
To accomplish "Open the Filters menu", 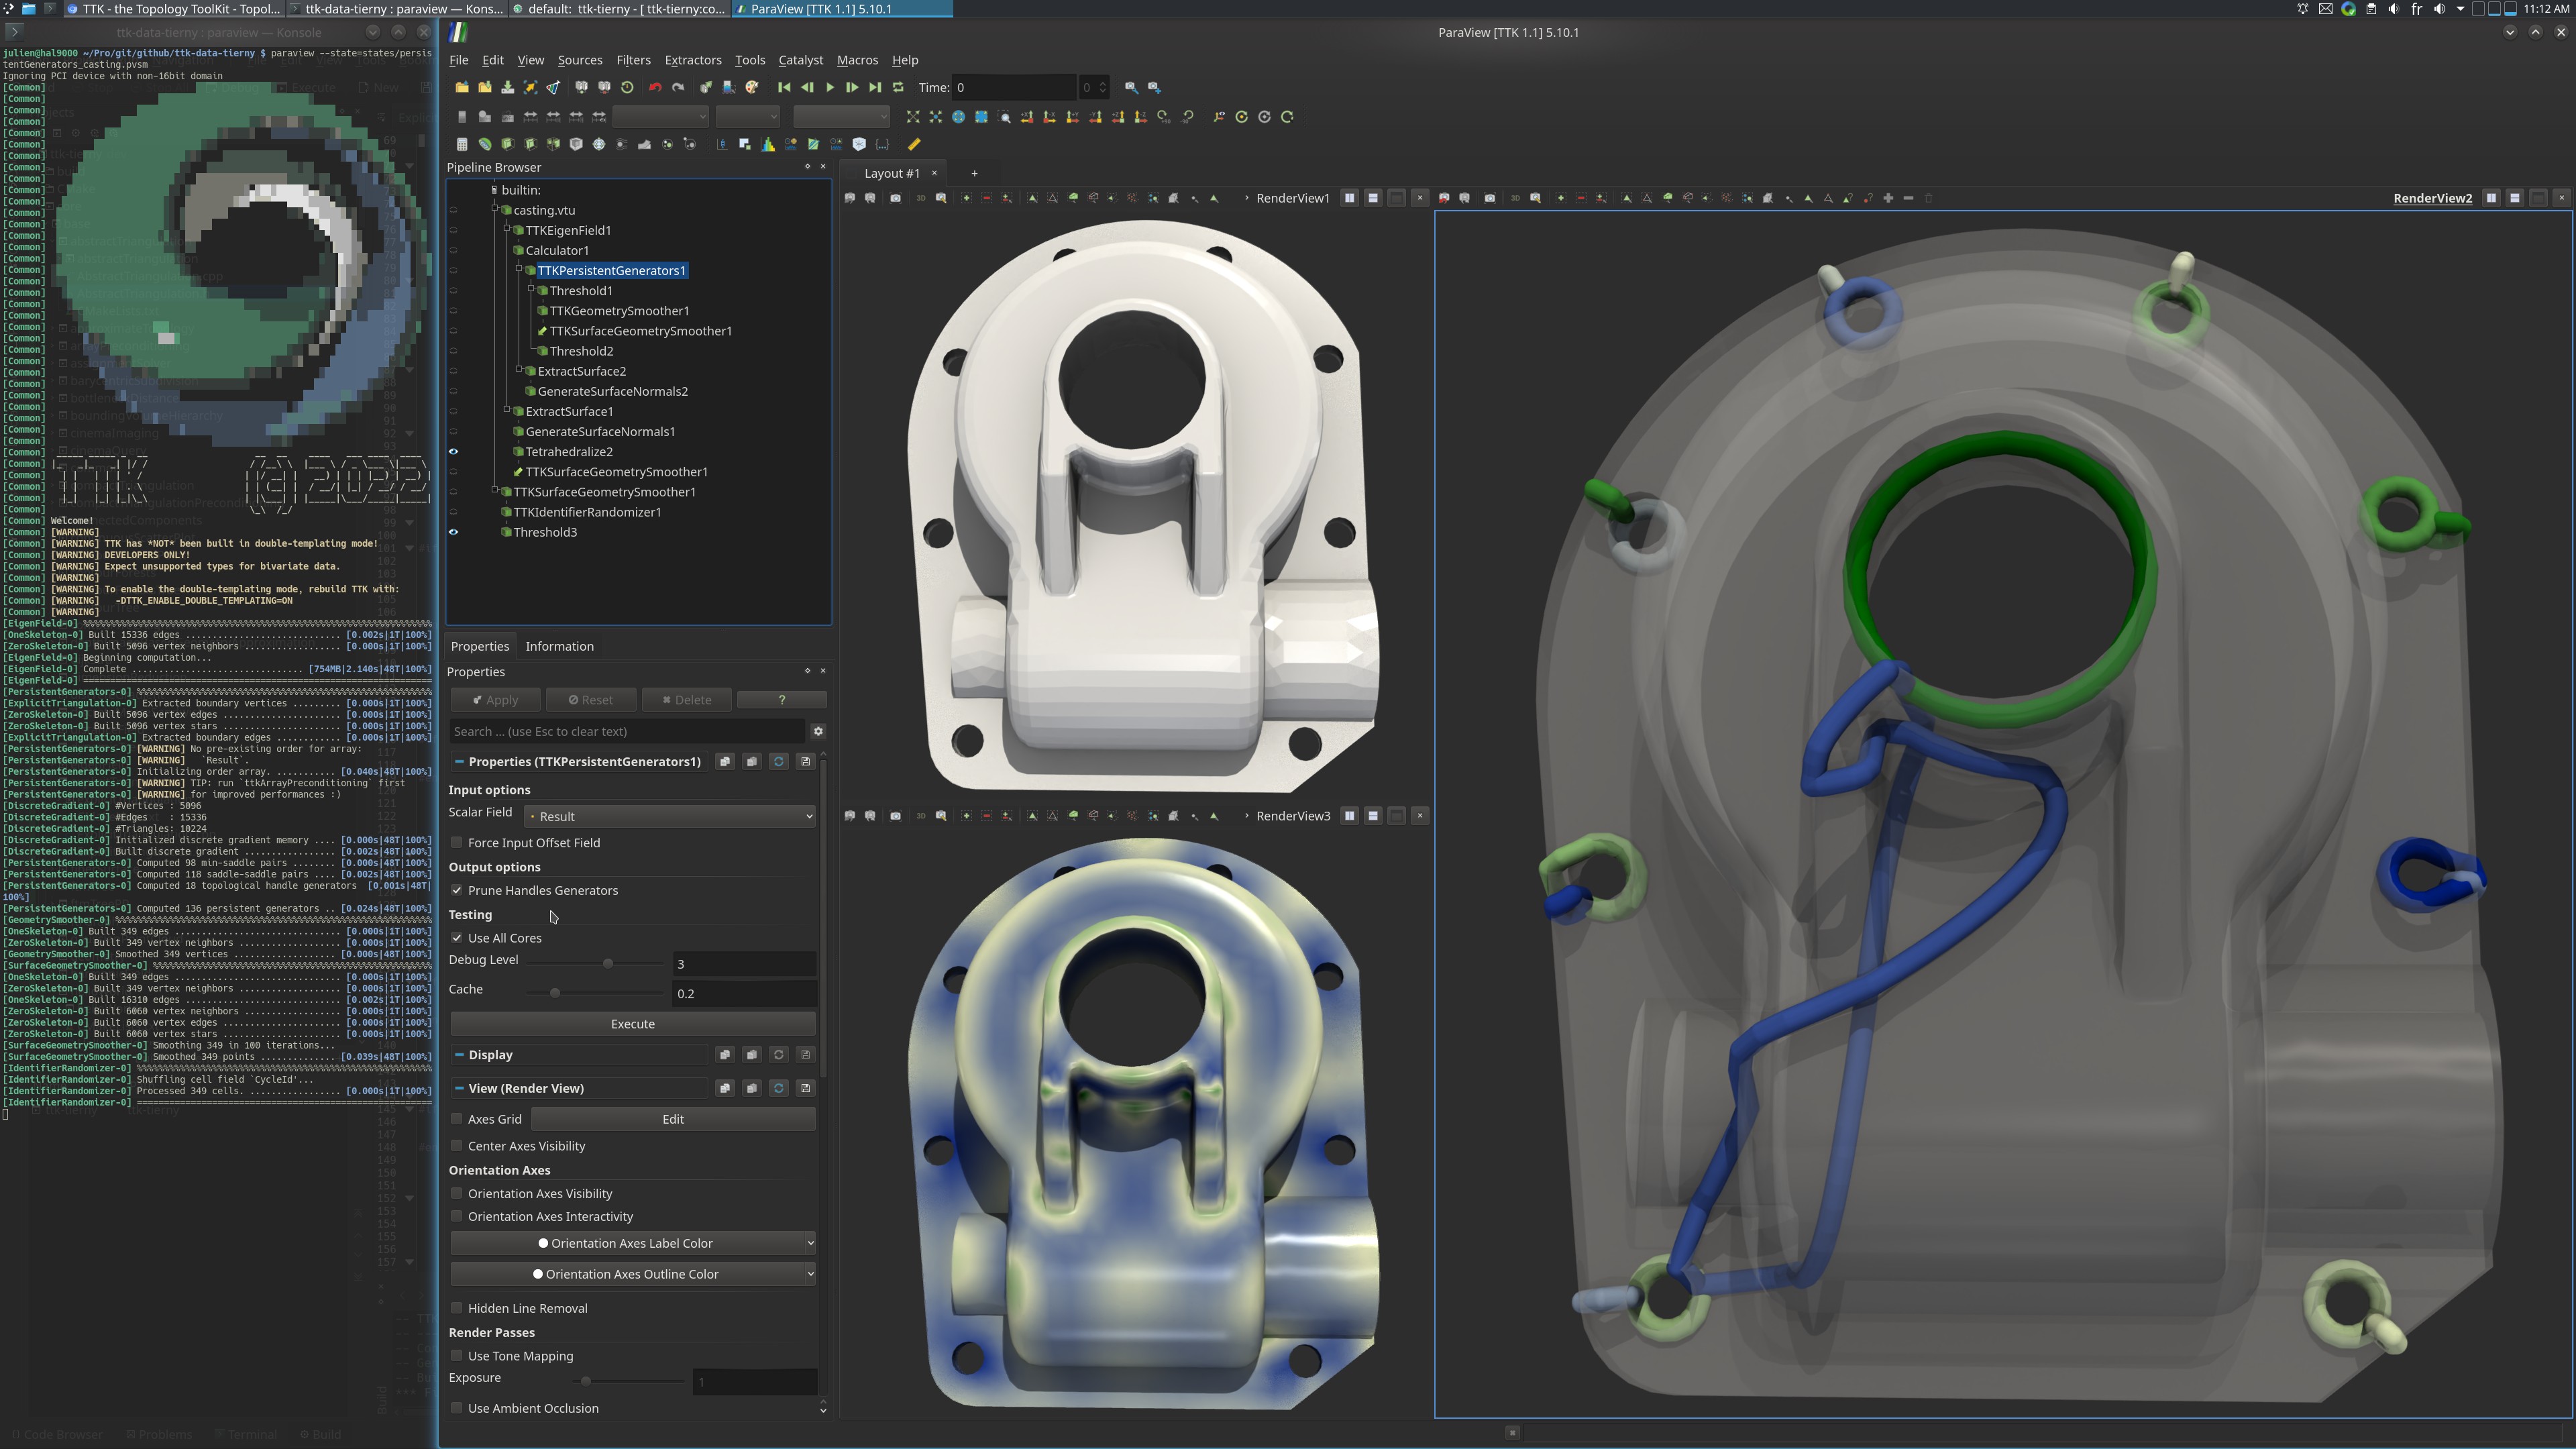I will click(x=632, y=60).
